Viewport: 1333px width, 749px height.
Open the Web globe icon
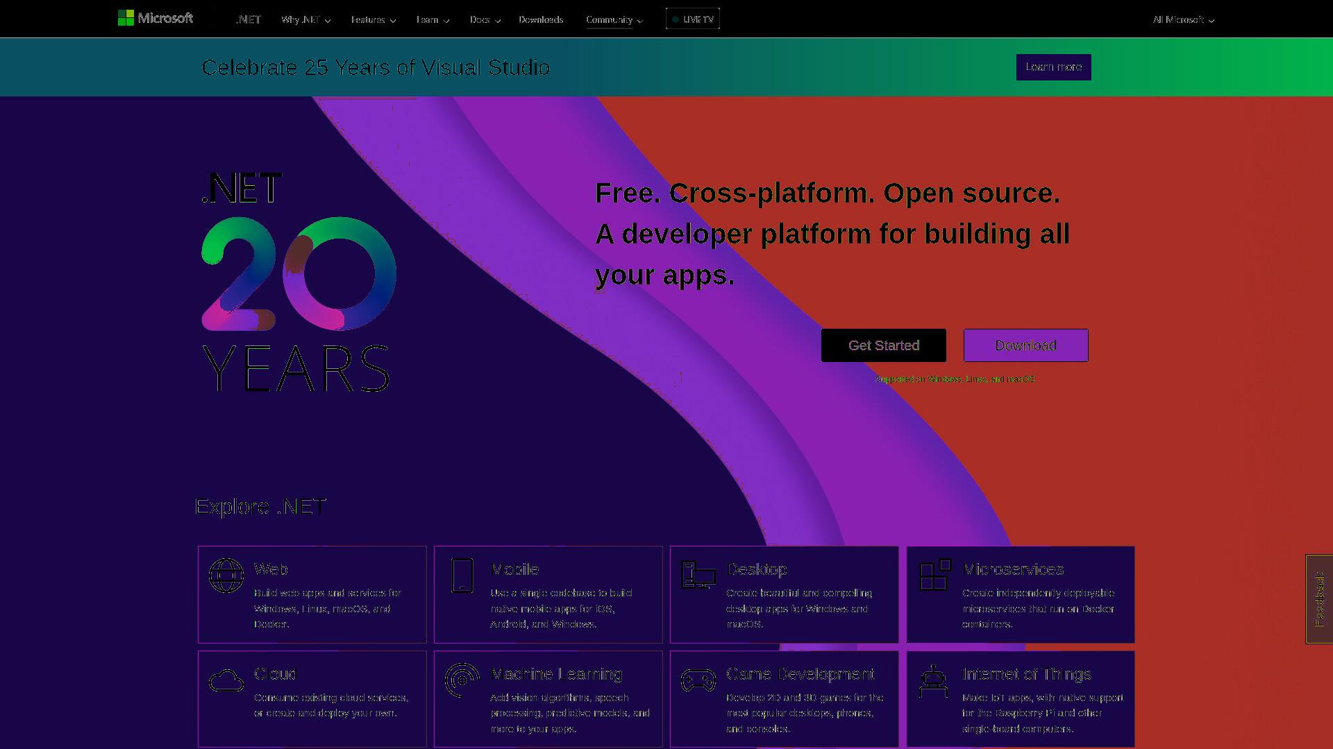pyautogui.click(x=226, y=576)
